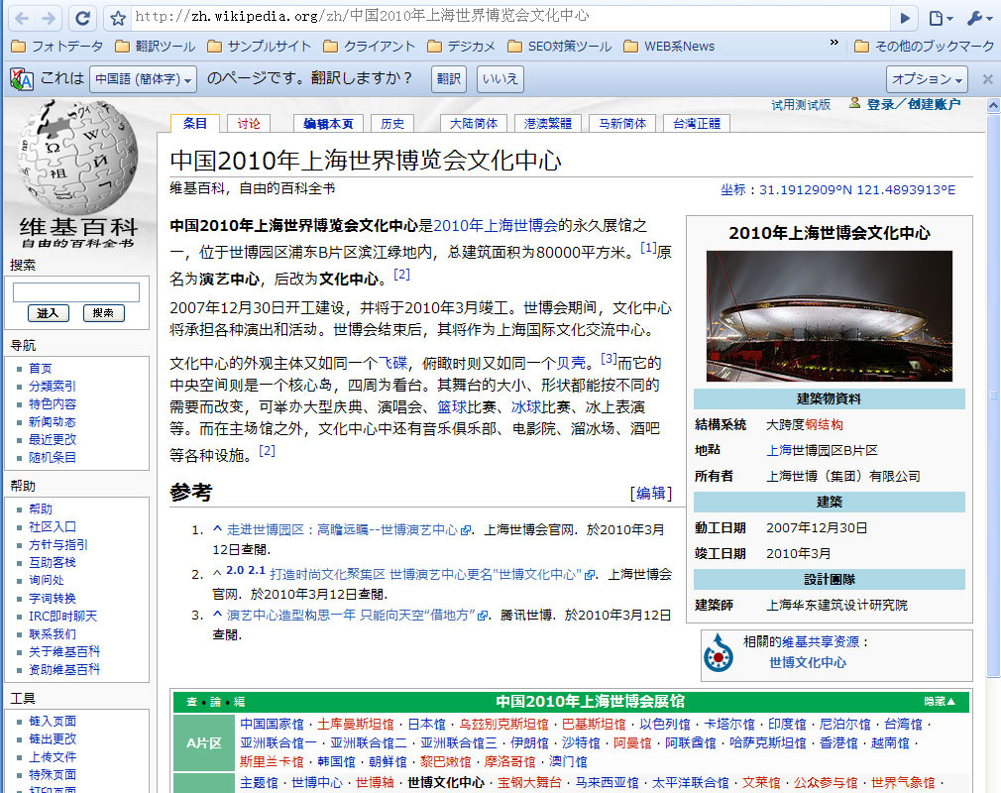Open the 历史 tab

point(391,123)
